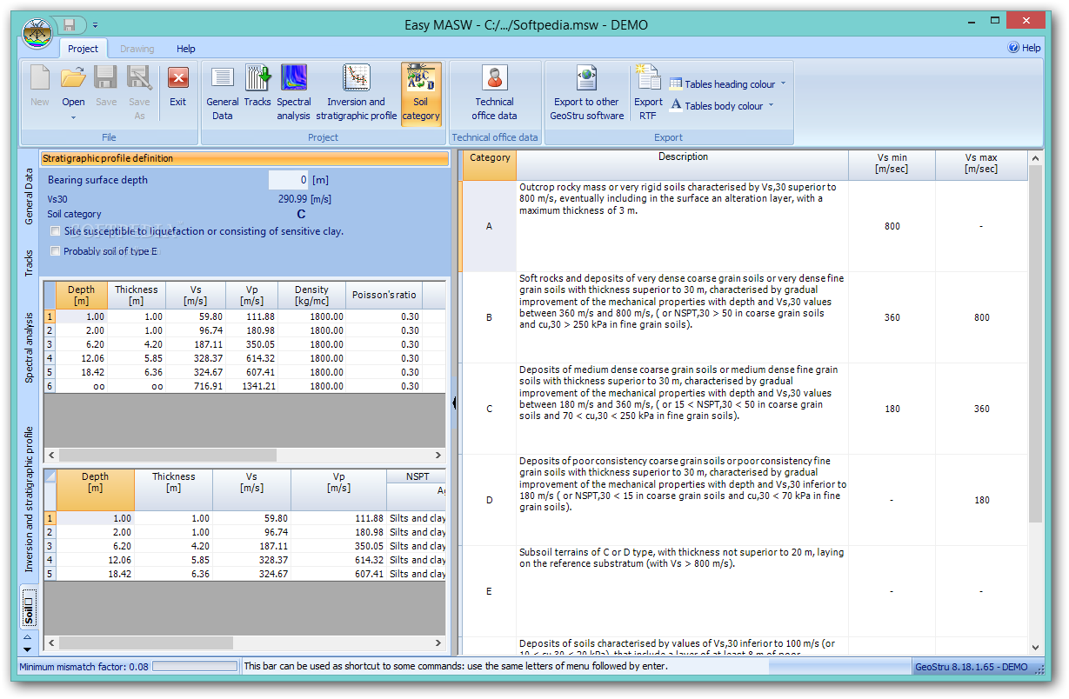Open Tables heading colour dropdown
Image resolution: width=1069 pixels, height=699 pixels.
(x=782, y=84)
